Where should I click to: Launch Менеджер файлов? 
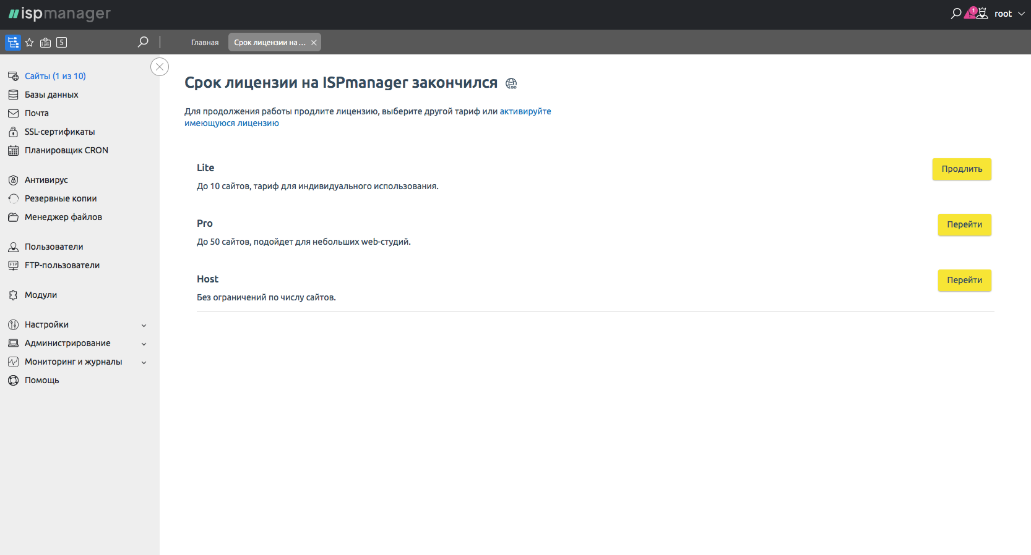63,217
